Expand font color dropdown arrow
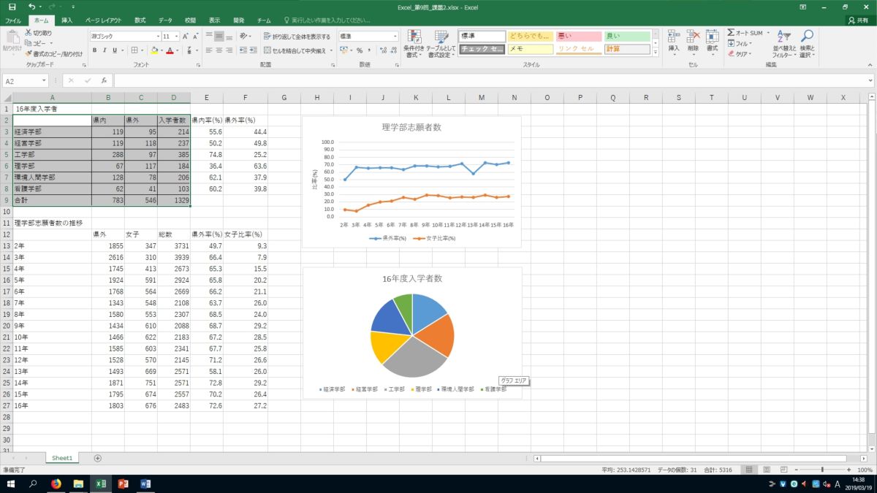The height and width of the screenshot is (493, 877). click(x=178, y=50)
